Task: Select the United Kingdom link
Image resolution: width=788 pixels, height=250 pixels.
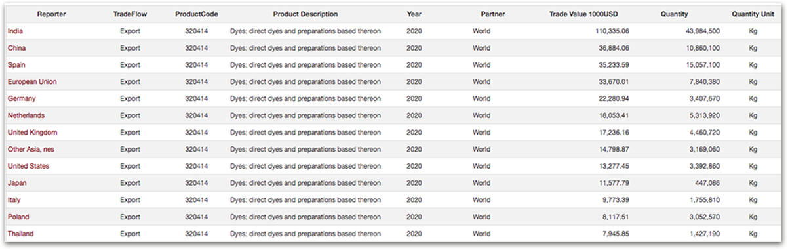Action: coord(32,133)
